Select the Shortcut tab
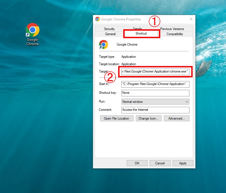226x193 pixels. tap(141, 33)
